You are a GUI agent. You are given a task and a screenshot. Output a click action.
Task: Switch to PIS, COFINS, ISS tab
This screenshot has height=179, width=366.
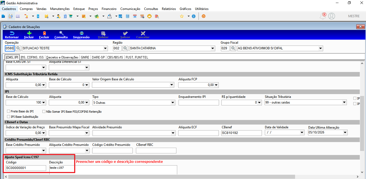(x=32, y=57)
